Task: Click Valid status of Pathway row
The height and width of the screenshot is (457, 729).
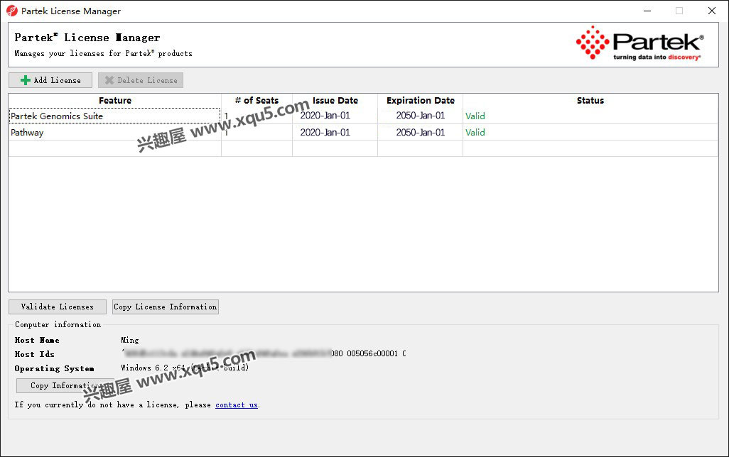Action: point(475,133)
